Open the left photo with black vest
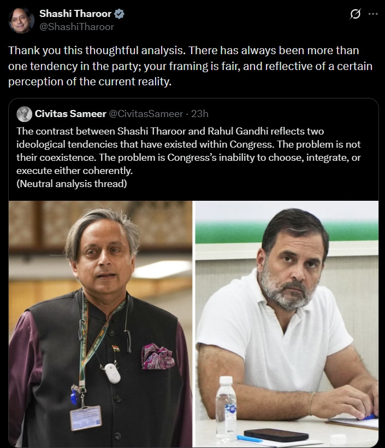Image resolution: width=385 pixels, height=448 pixels. [x=100, y=324]
